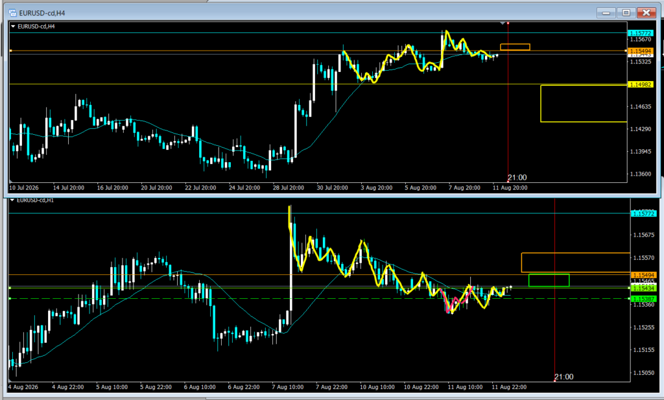Select the cyan 1.15772 price tag on H4 chart
The height and width of the screenshot is (400, 664).
pyautogui.click(x=640, y=33)
